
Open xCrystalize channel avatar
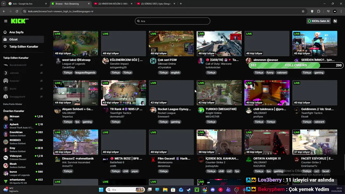pyautogui.click(x=153, y=61)
